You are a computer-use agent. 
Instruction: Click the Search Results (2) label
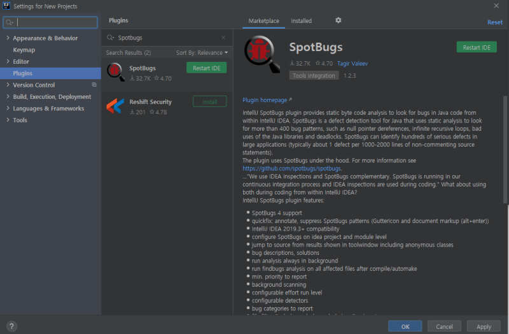click(x=129, y=53)
